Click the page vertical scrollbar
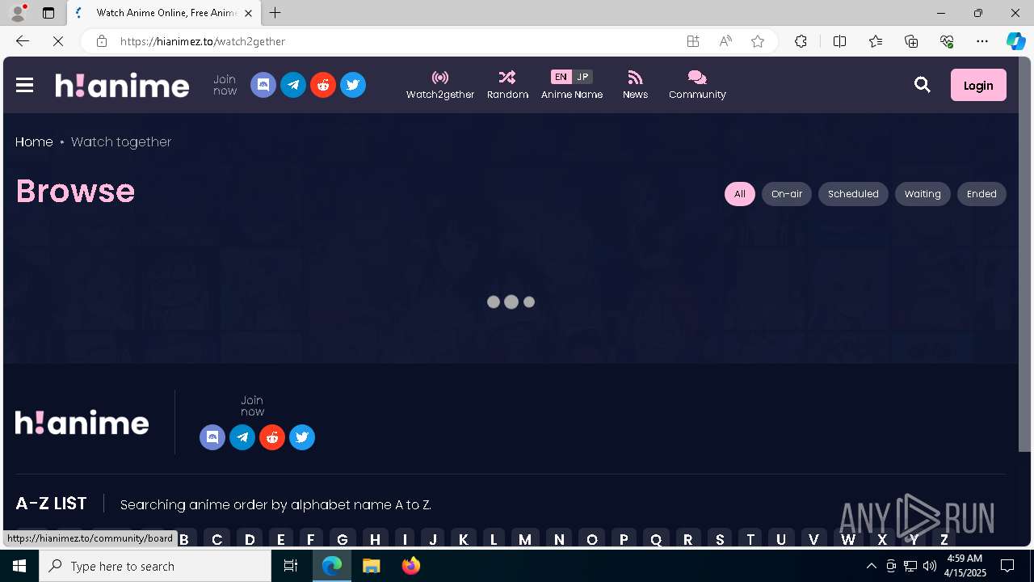The width and height of the screenshot is (1034, 582). [x=1024, y=255]
